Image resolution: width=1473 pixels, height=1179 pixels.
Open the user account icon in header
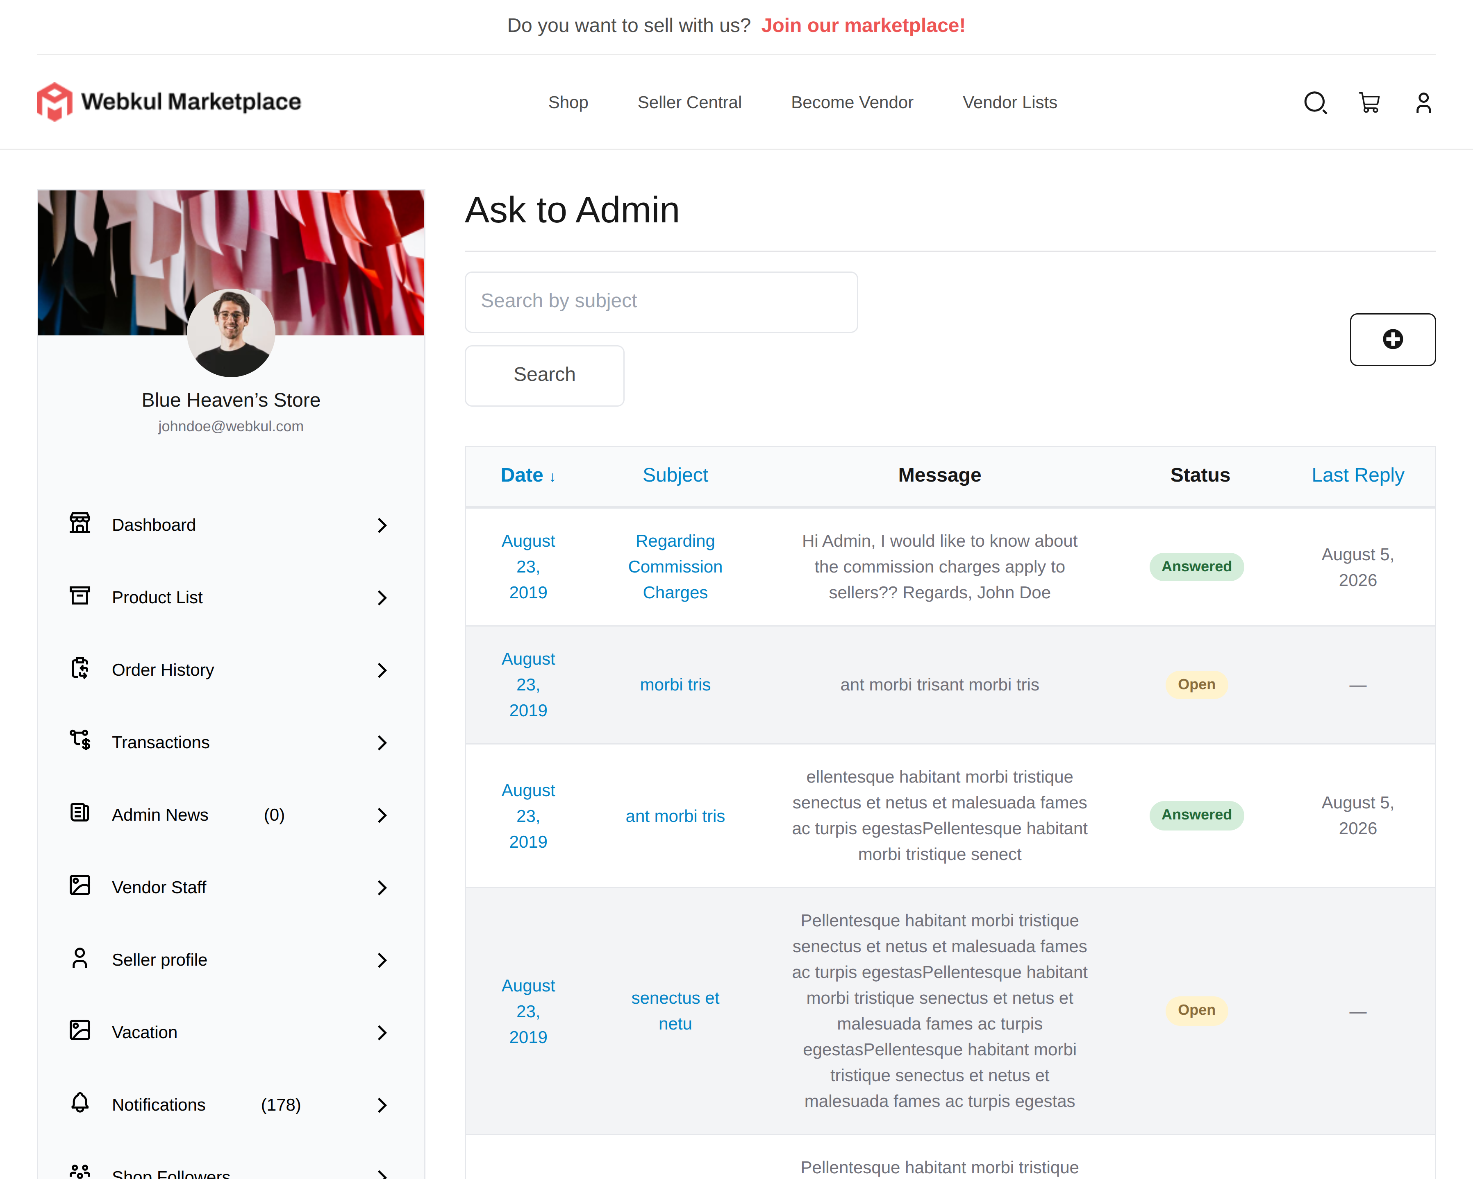tap(1423, 102)
